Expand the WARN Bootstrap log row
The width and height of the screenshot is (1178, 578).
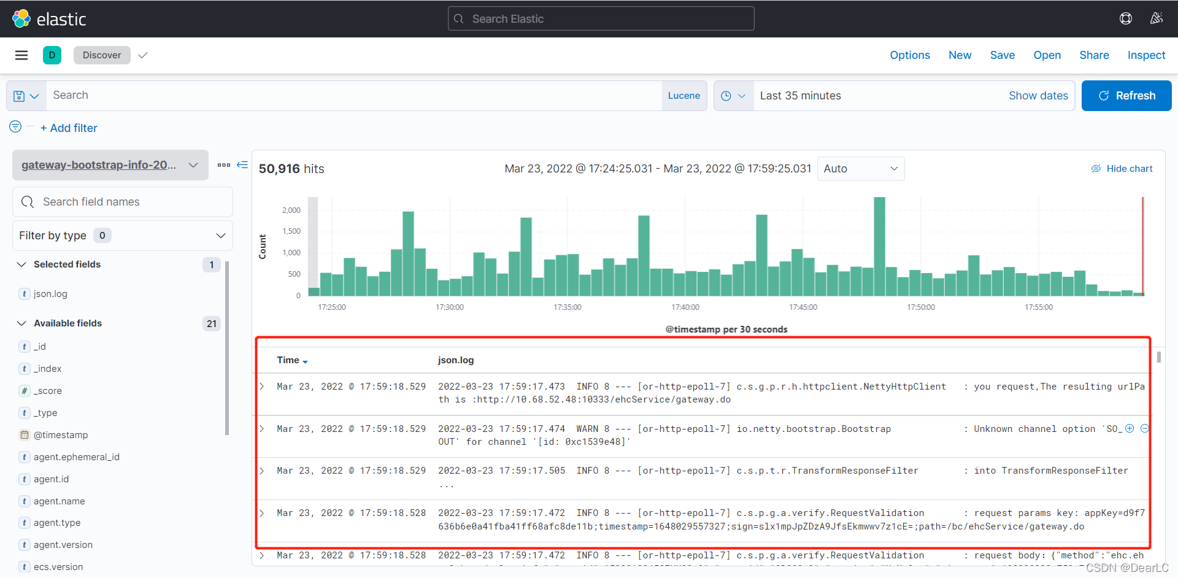coord(262,429)
